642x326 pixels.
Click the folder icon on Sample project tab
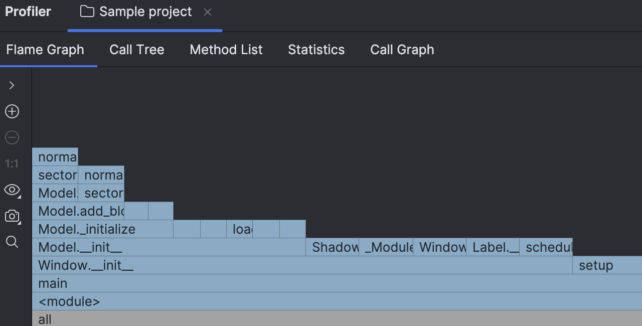pos(87,12)
